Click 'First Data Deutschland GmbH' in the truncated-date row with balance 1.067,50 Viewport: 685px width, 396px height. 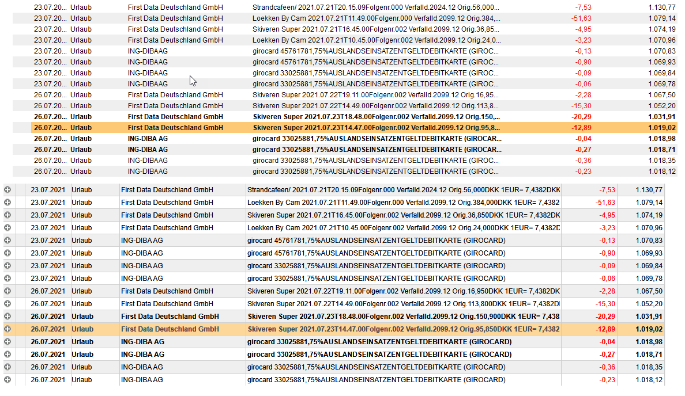tap(175, 94)
